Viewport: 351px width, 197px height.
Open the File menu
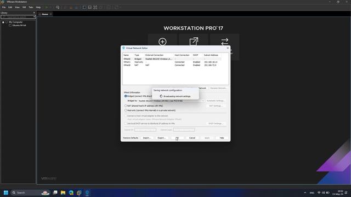[x=4, y=7]
